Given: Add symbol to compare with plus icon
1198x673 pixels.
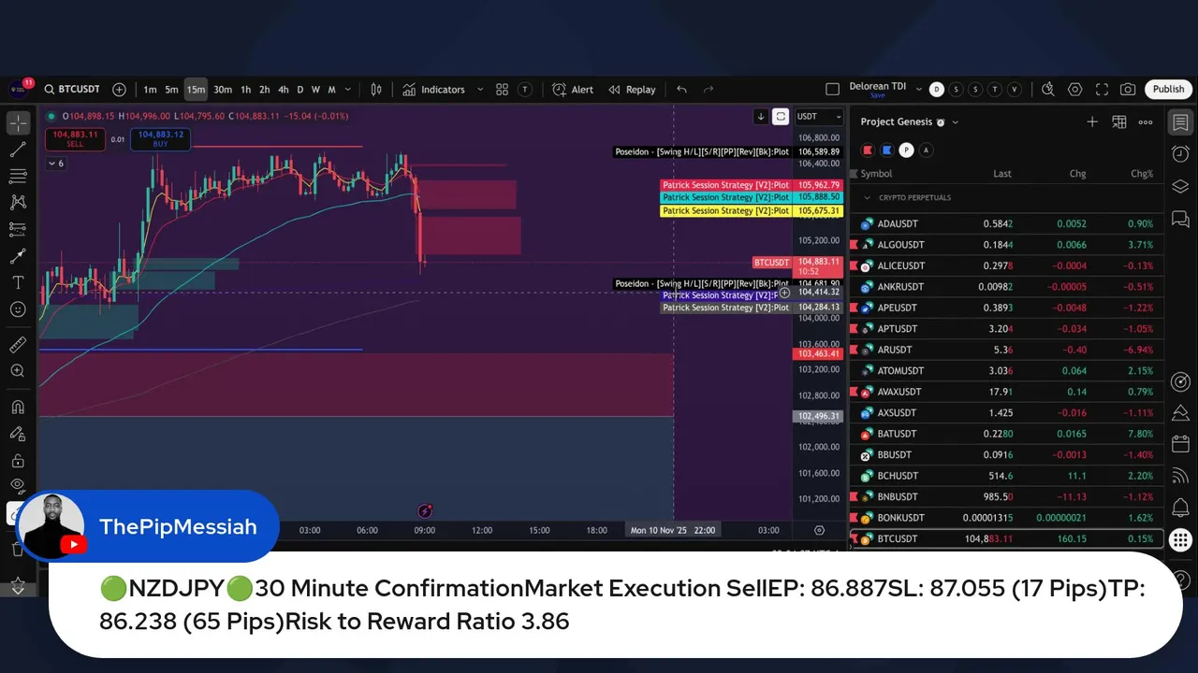Looking at the screenshot, I should pyautogui.click(x=119, y=89).
